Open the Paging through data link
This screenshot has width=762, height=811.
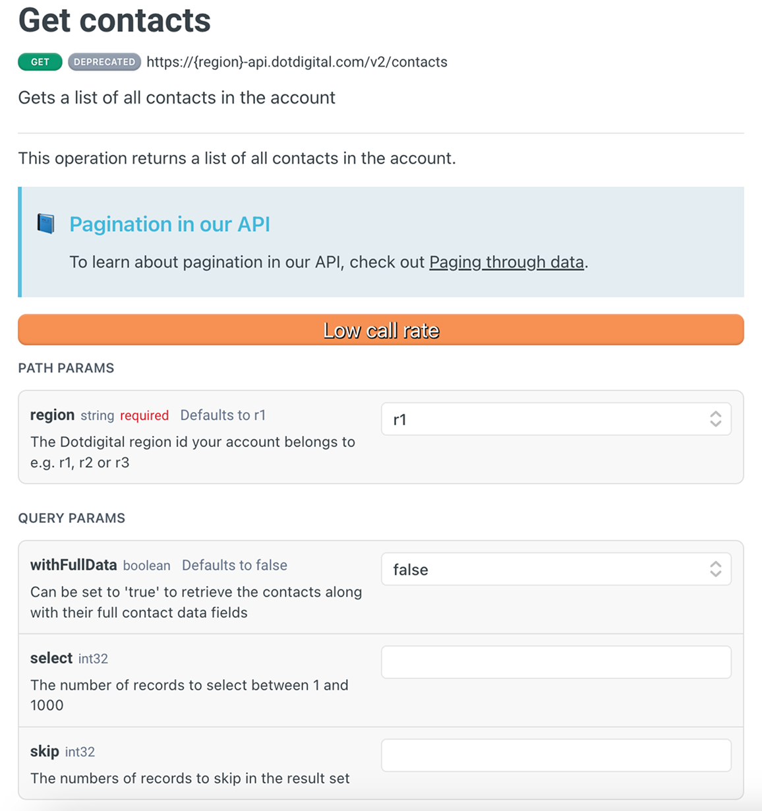[506, 262]
